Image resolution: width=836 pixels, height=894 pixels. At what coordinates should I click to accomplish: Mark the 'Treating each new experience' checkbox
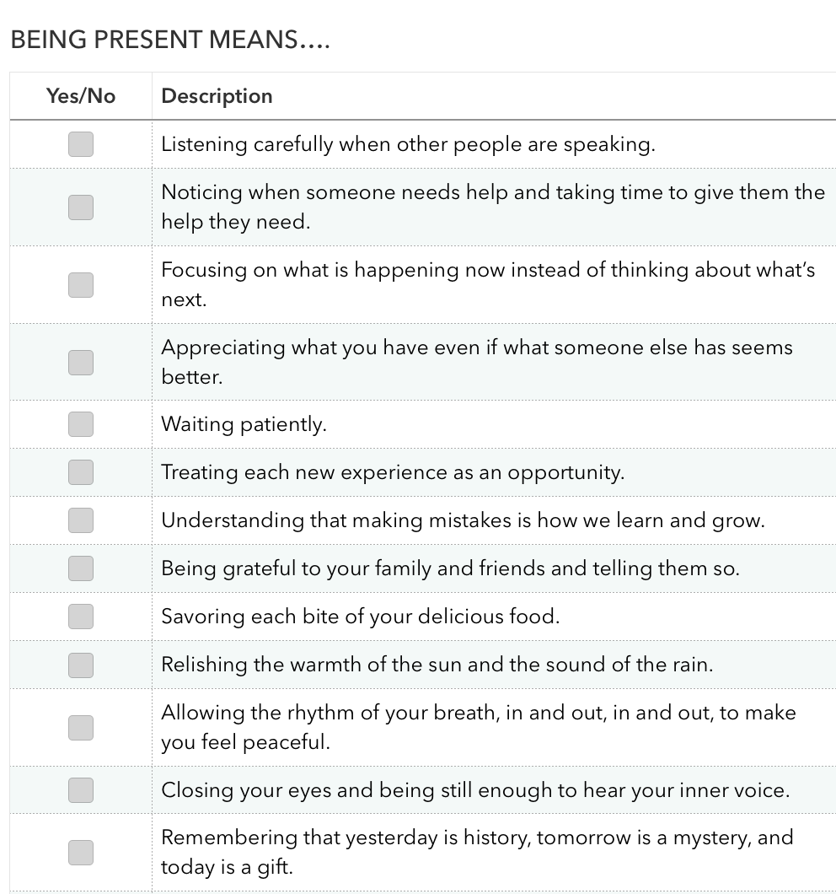81,472
